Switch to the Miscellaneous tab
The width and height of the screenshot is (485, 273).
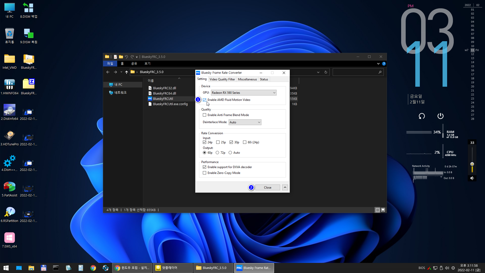(247, 79)
